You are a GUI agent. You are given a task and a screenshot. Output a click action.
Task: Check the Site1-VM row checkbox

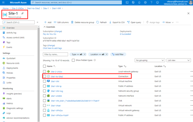[45, 81]
